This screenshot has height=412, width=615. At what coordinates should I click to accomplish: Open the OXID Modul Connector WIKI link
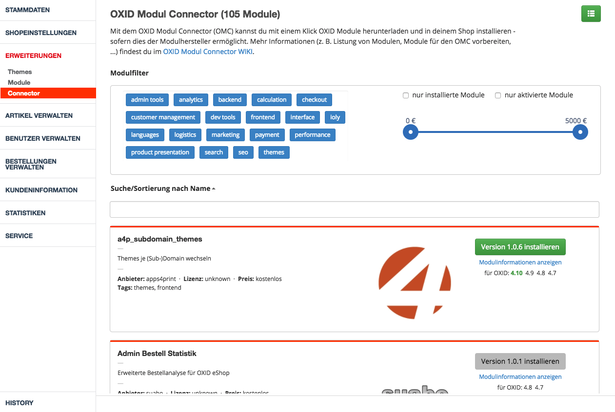(208, 52)
